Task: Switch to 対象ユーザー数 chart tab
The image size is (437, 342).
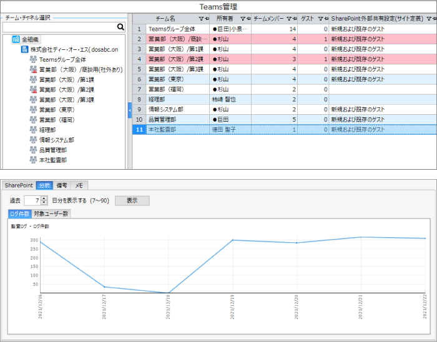Action: pos(51,213)
